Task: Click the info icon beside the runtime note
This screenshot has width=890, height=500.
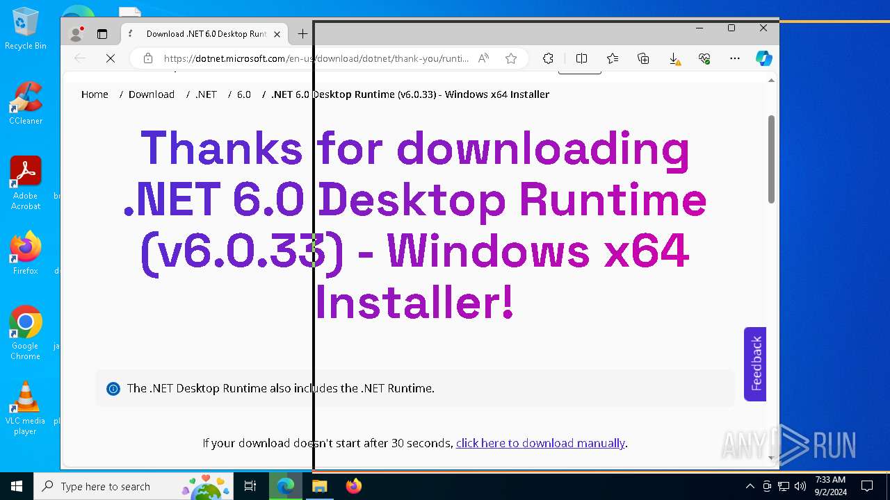Action: pyautogui.click(x=113, y=389)
